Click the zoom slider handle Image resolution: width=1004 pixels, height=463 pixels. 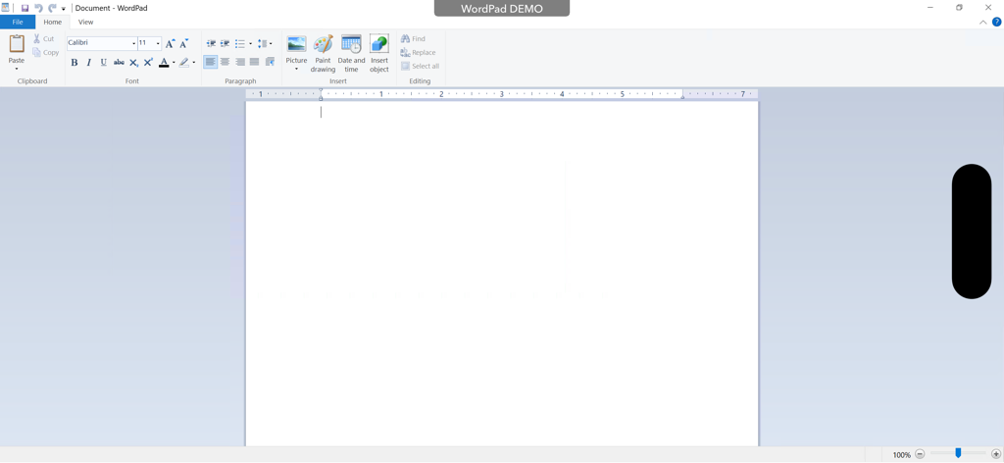click(x=958, y=453)
